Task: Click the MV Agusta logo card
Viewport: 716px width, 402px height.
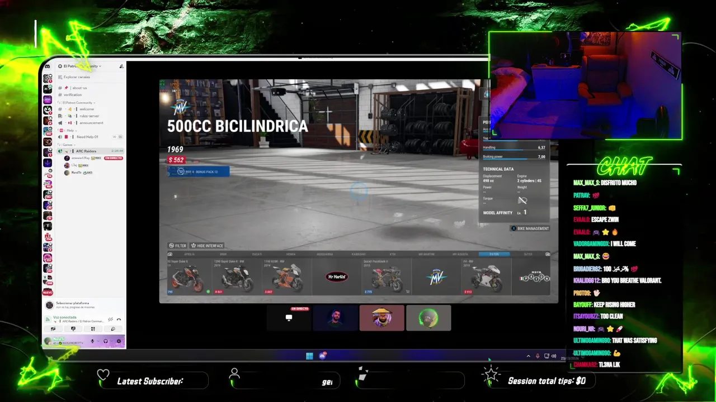Action: (x=436, y=276)
